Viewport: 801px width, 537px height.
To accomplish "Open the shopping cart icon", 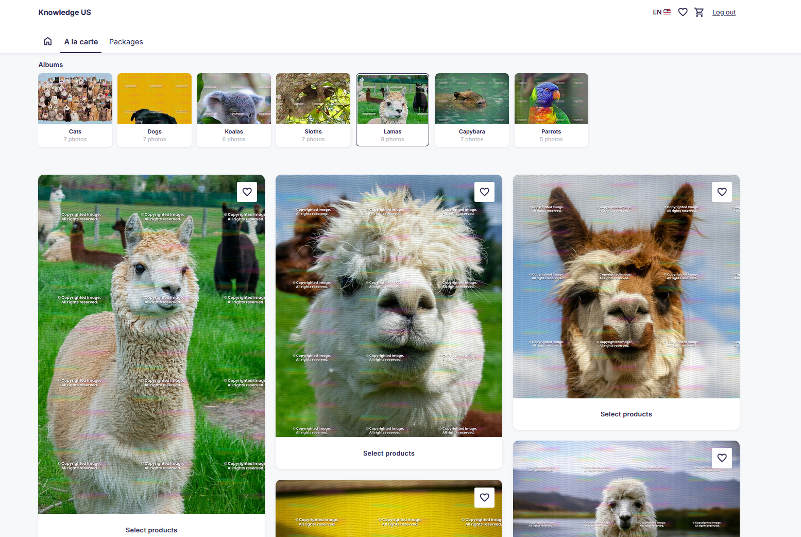I will click(x=699, y=12).
